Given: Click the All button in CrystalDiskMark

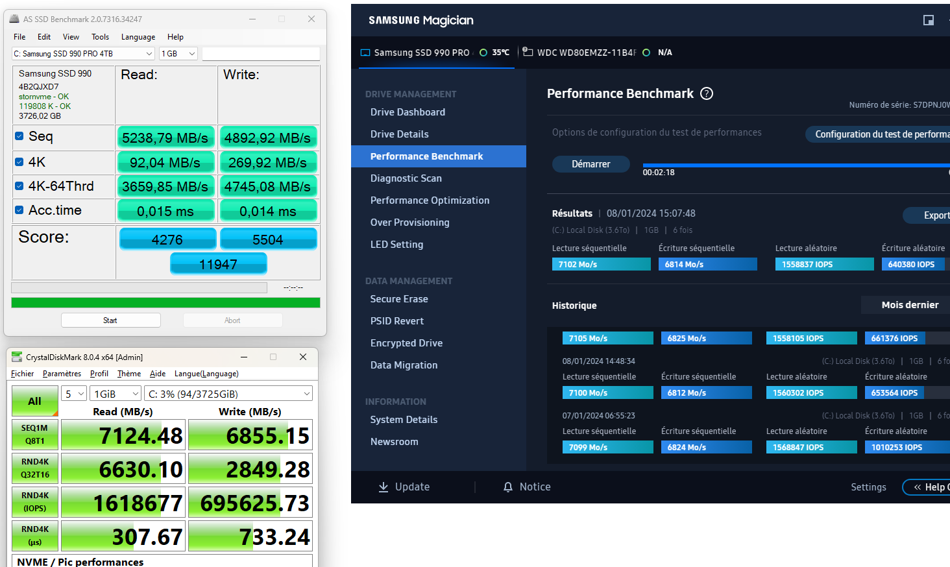Looking at the screenshot, I should (x=35, y=401).
